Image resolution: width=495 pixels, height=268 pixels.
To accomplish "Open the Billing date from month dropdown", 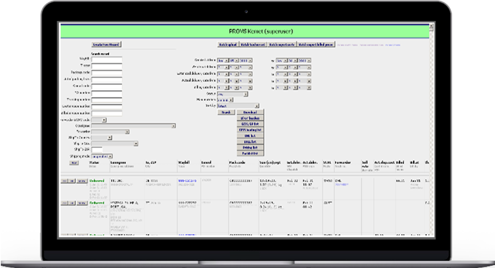I will [x=223, y=88].
